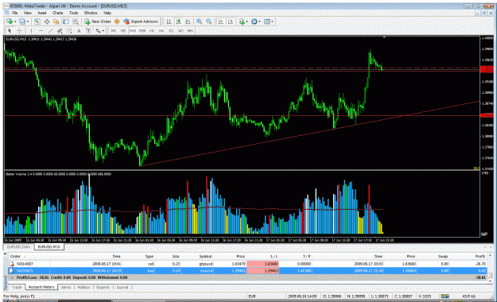Select the Cursor arrow tool

pyautogui.click(x=10, y=31)
